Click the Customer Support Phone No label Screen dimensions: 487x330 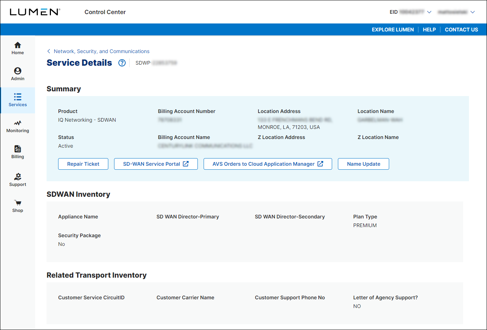point(290,298)
